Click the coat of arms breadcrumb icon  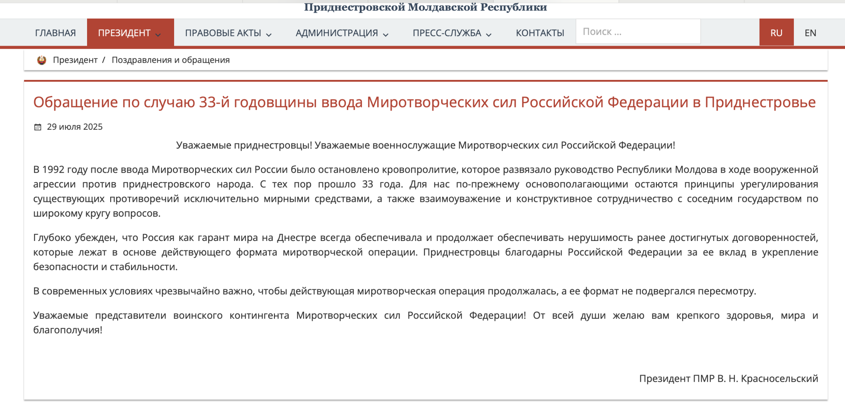point(42,60)
